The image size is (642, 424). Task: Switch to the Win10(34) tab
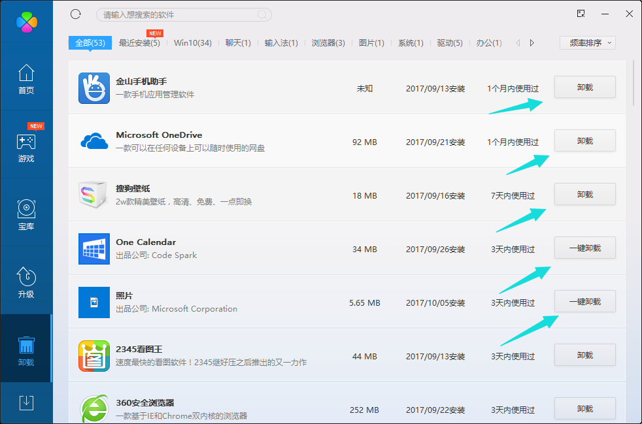point(194,42)
